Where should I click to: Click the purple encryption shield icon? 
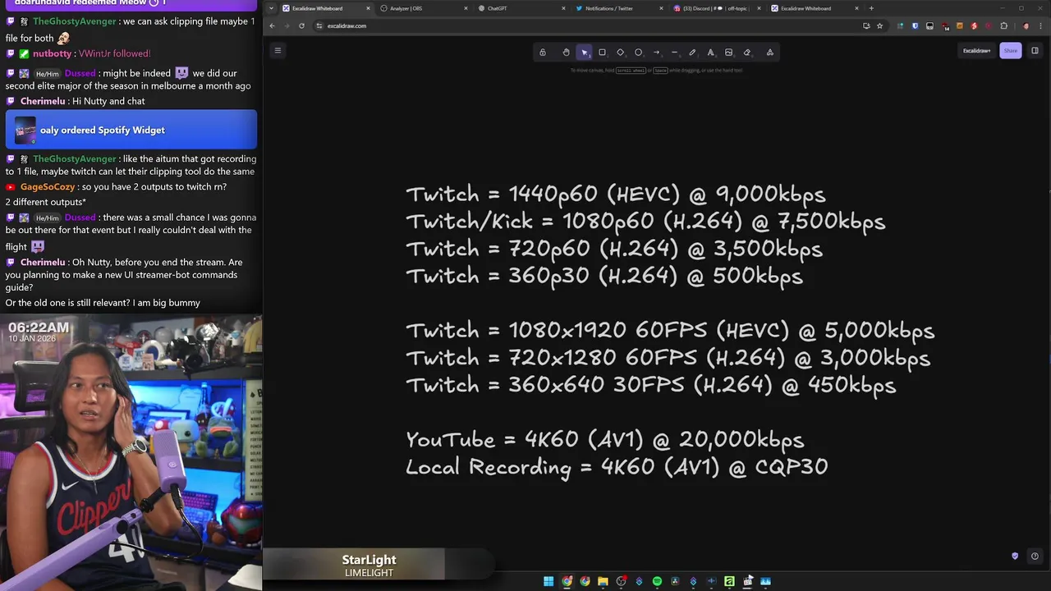point(1015,556)
